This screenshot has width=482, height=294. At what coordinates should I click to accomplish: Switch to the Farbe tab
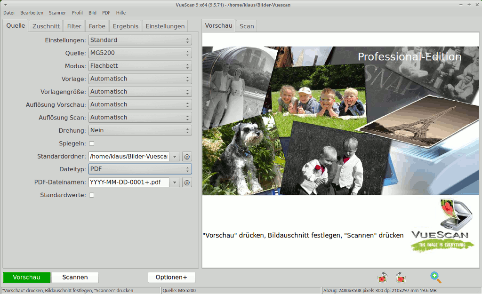click(x=97, y=26)
